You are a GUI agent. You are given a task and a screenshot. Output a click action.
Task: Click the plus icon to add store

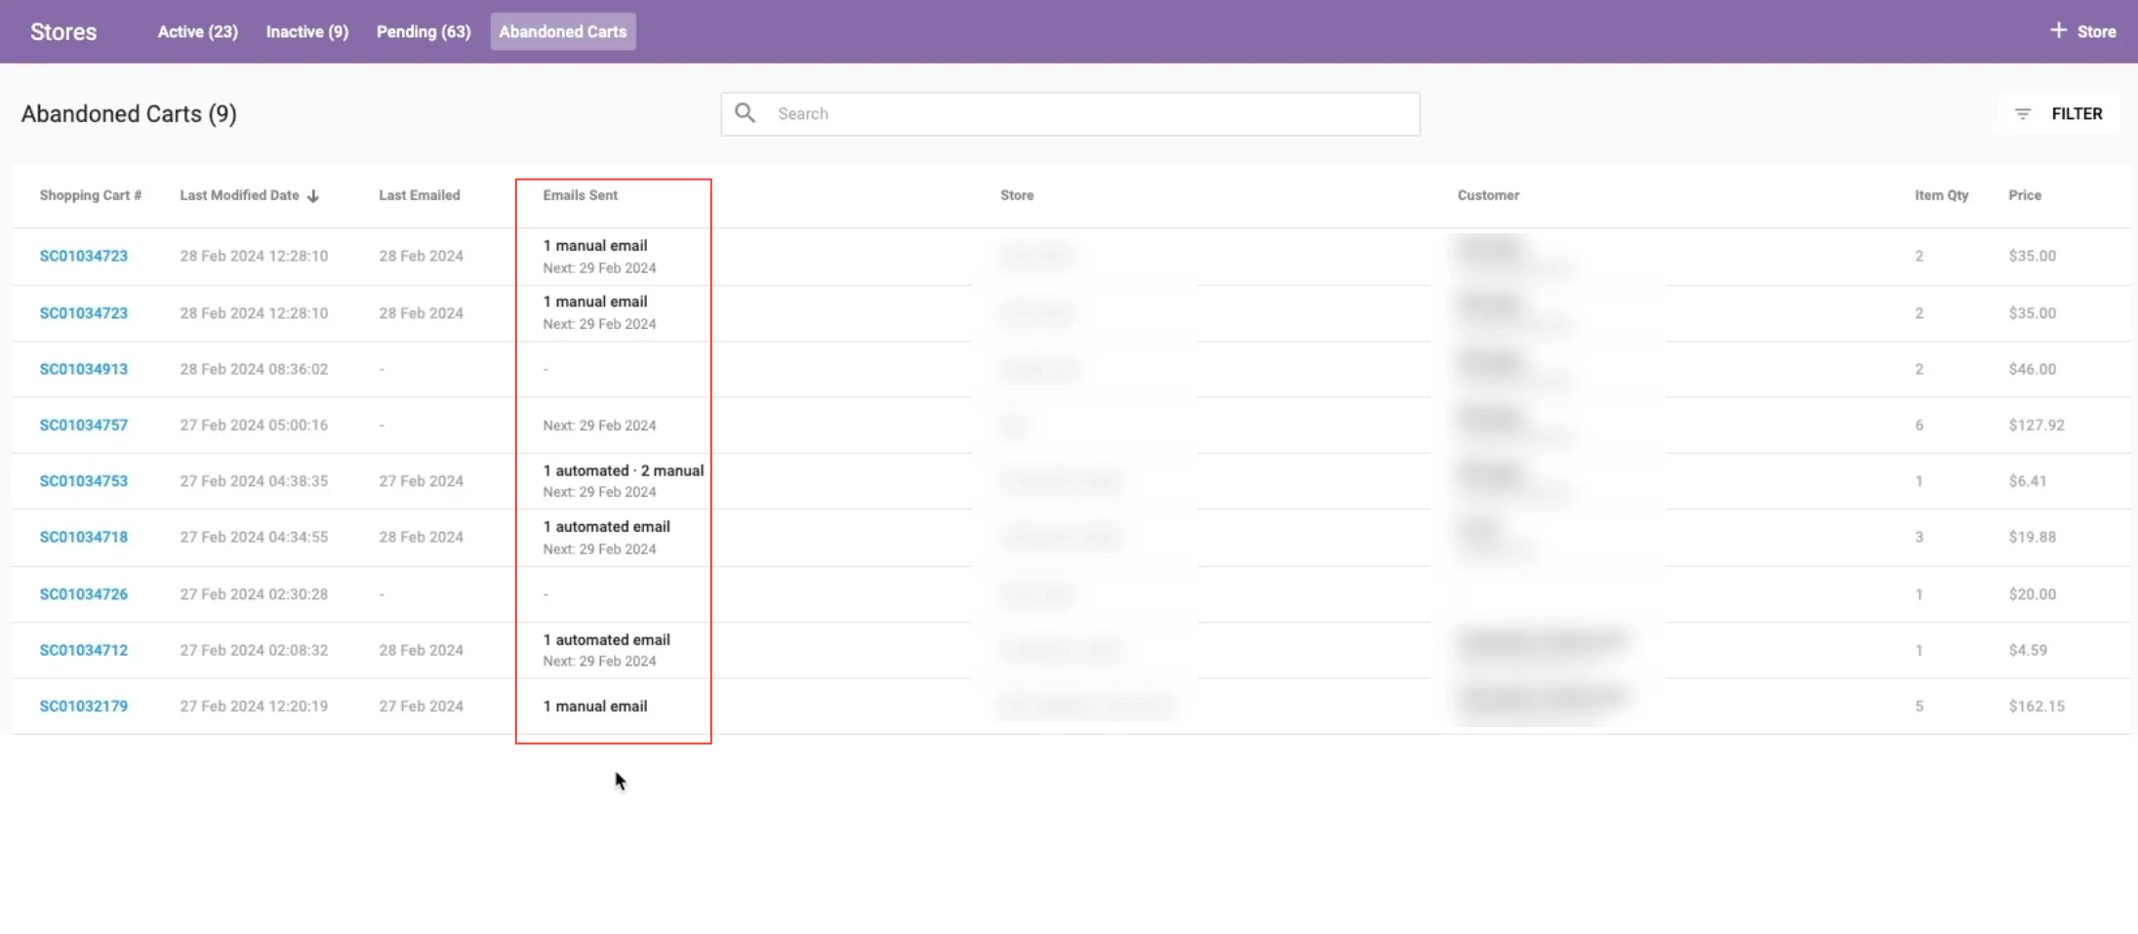(2058, 30)
